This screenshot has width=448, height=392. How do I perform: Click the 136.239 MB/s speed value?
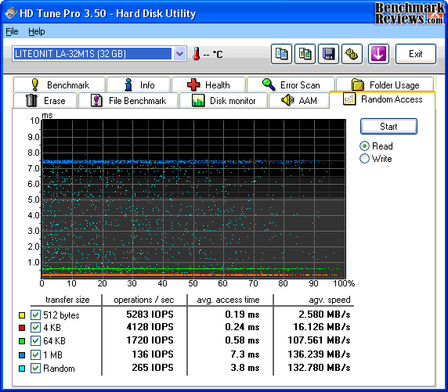tap(319, 354)
